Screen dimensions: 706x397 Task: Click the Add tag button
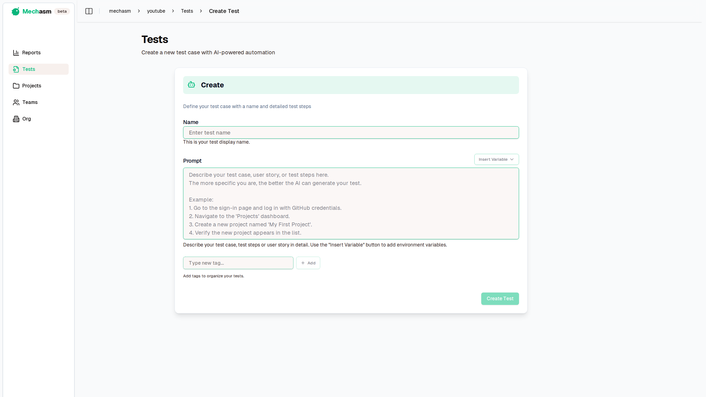(308, 263)
